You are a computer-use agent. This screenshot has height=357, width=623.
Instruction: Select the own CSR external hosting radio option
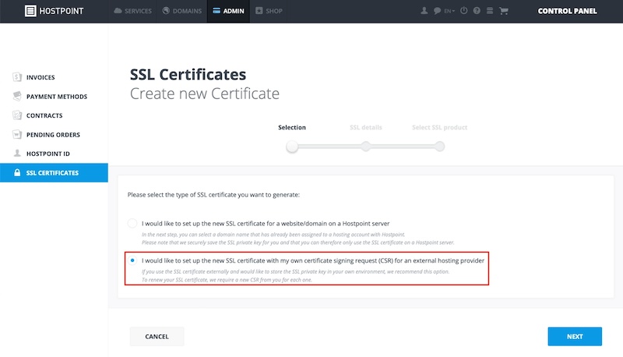[x=132, y=260]
